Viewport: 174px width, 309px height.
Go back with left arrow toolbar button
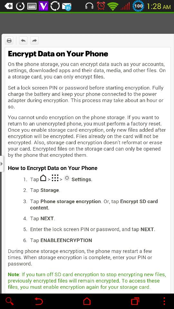point(23,41)
